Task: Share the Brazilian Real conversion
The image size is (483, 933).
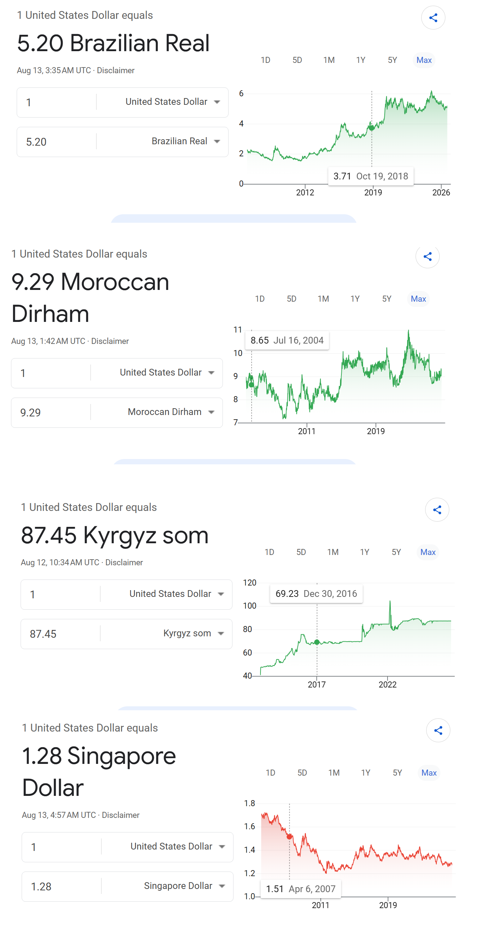Action: (x=433, y=18)
